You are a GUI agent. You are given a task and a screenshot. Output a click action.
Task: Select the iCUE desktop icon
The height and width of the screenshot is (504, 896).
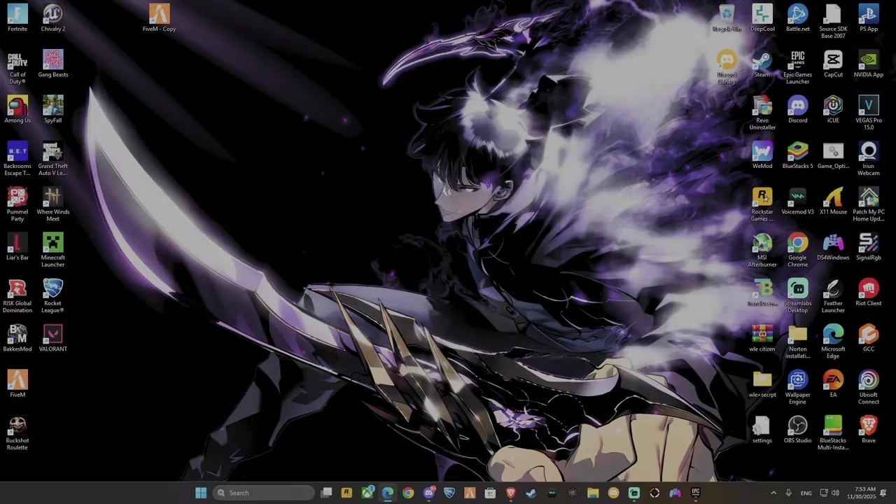pos(833,109)
